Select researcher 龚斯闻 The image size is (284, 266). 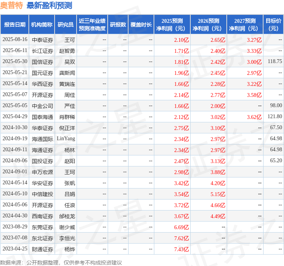click(67, 73)
